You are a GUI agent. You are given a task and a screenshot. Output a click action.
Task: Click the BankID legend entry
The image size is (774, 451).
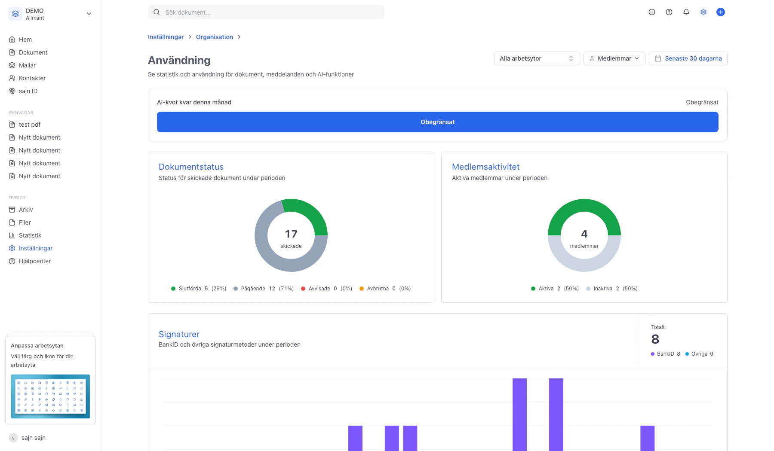[x=666, y=354]
